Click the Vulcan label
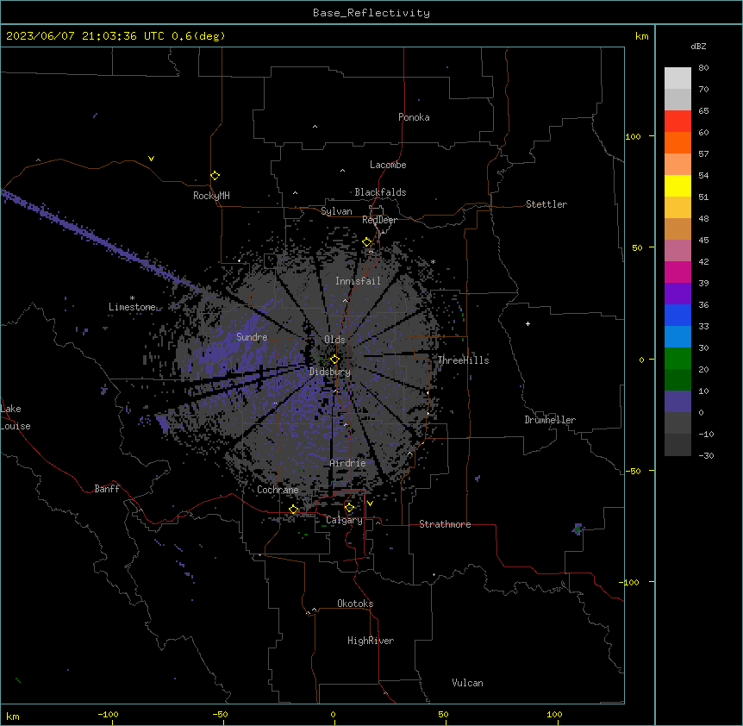743x726 pixels. point(467,683)
